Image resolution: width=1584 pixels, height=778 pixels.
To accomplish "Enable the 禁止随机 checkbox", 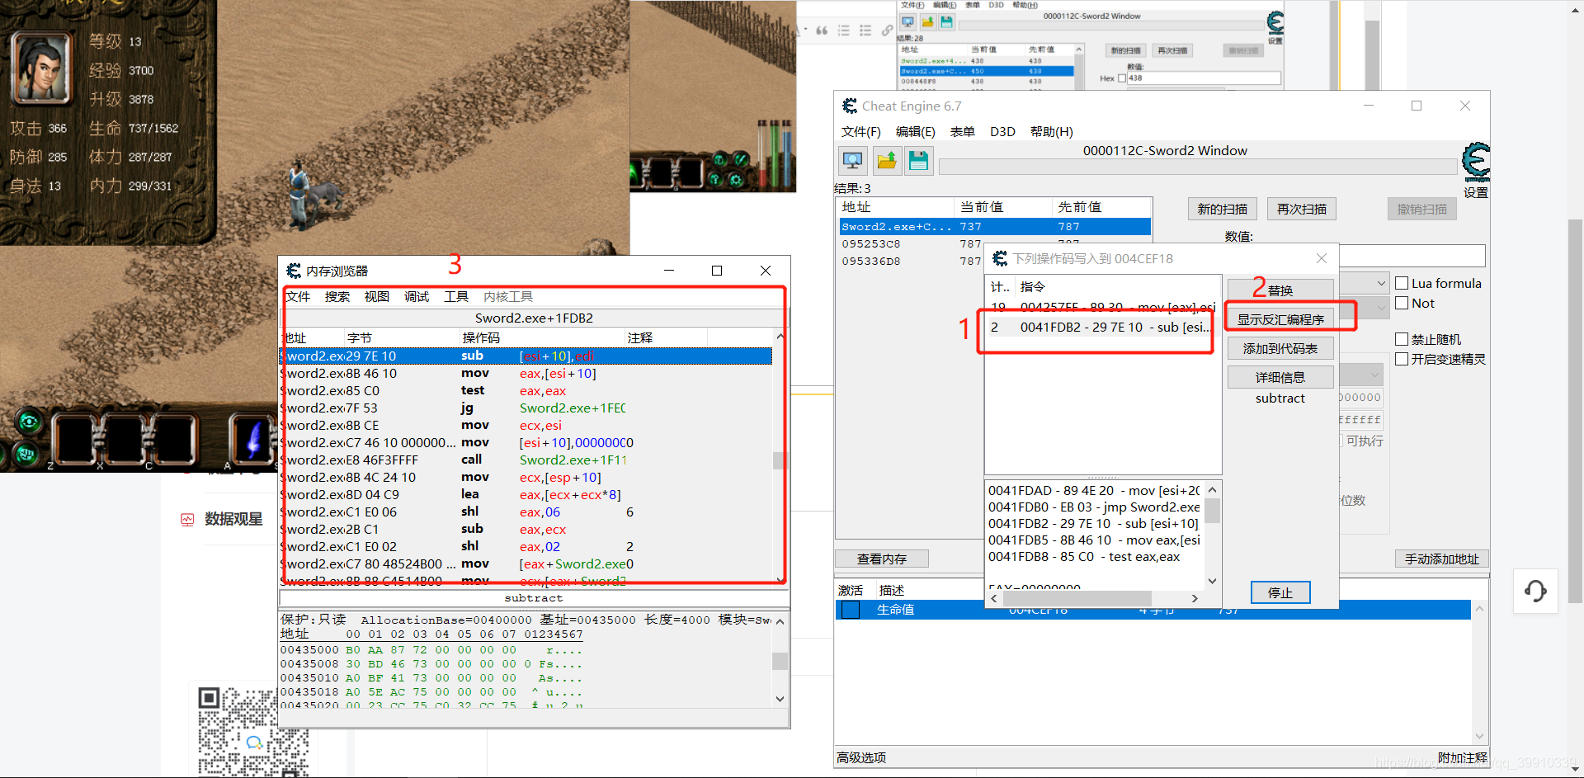I will tap(1401, 339).
